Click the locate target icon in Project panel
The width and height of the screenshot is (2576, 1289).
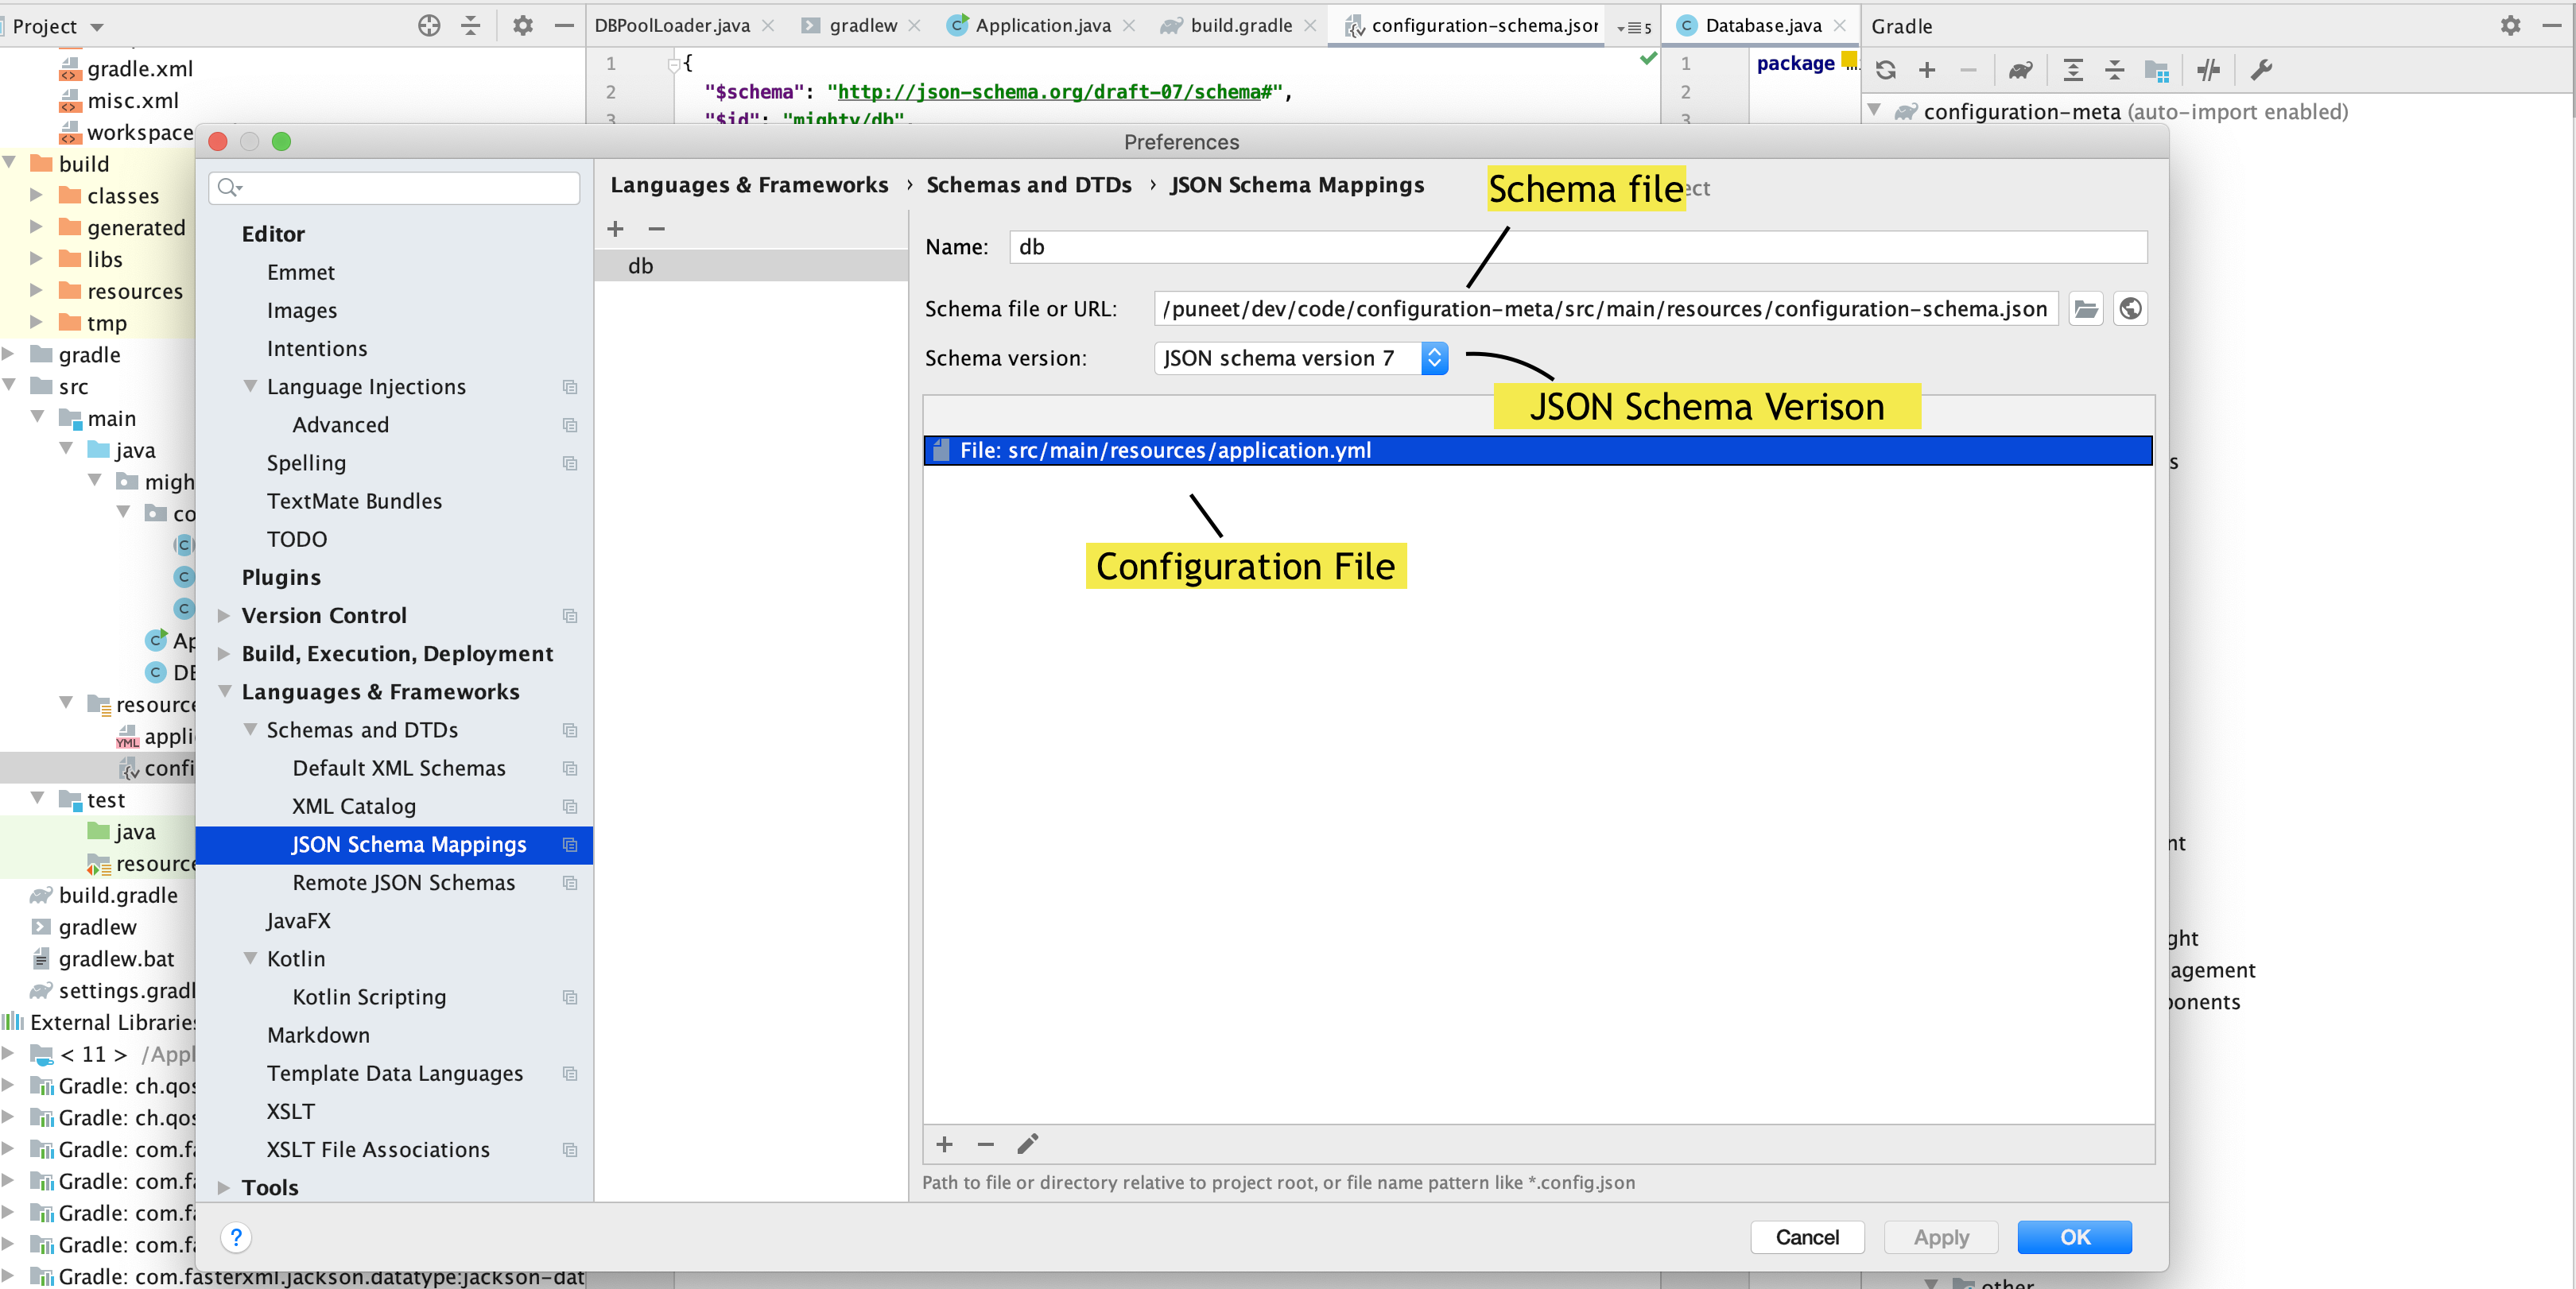[x=429, y=26]
